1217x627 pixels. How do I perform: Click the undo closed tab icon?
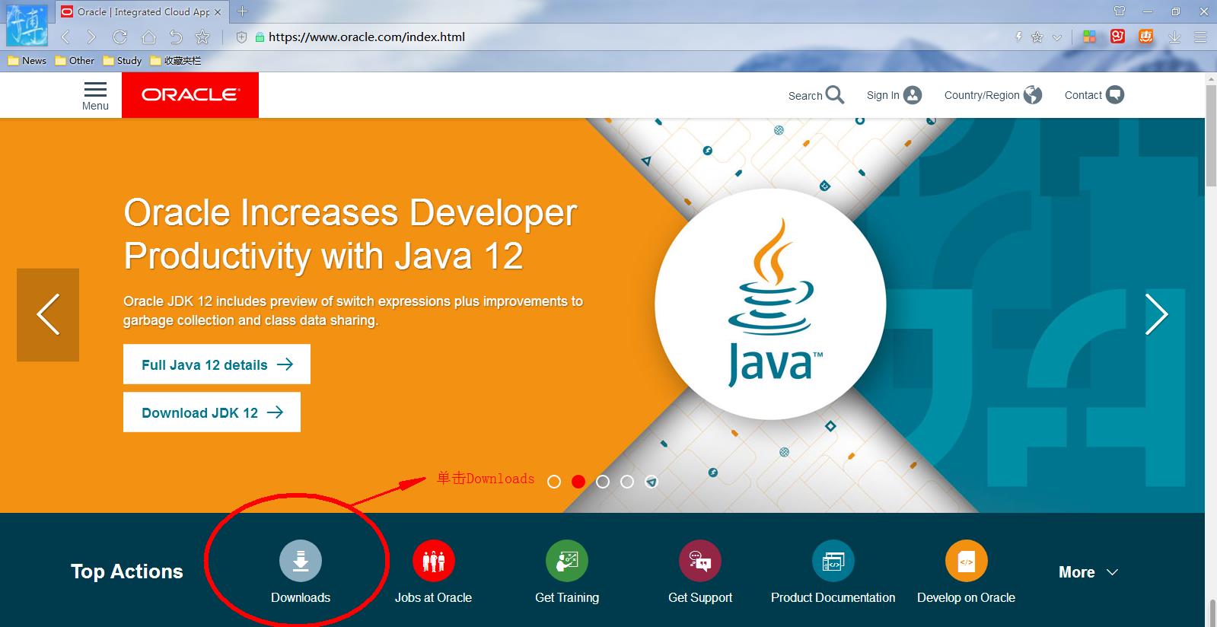(x=176, y=37)
